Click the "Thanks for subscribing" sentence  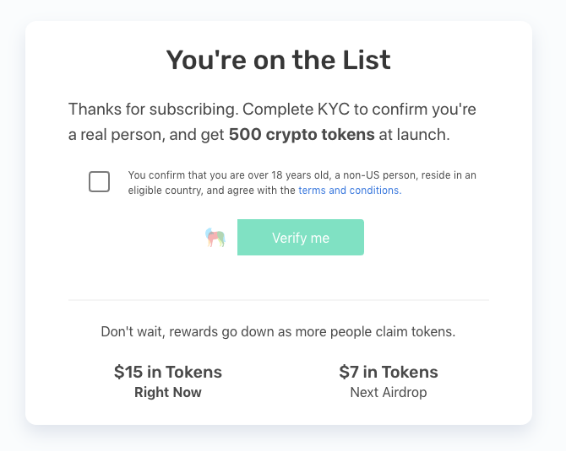click(x=139, y=110)
